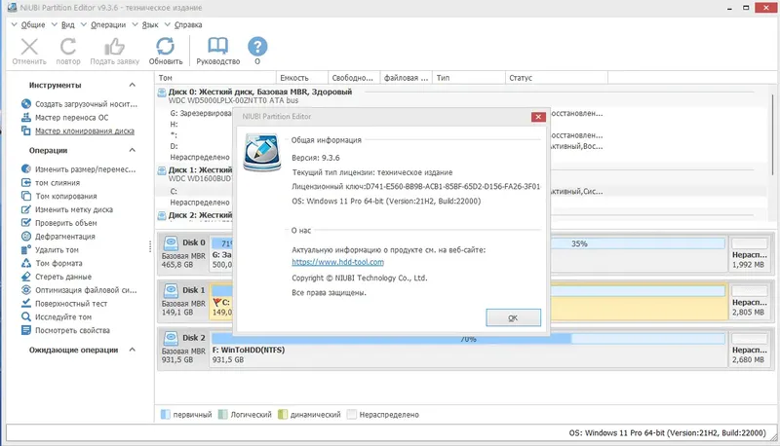780x446 pixels.
Task: Sort by the Емкость column header
Action: 302,78
